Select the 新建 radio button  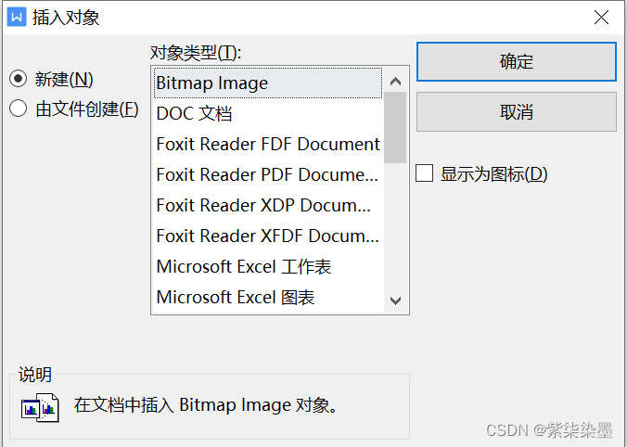point(19,79)
